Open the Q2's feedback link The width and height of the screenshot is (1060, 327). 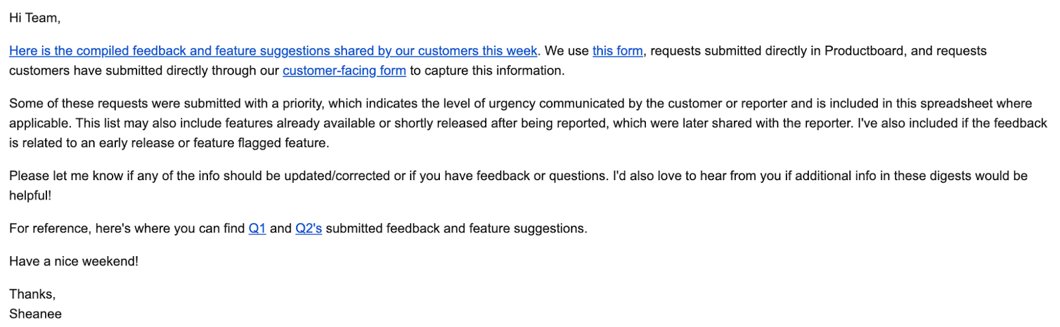(308, 228)
